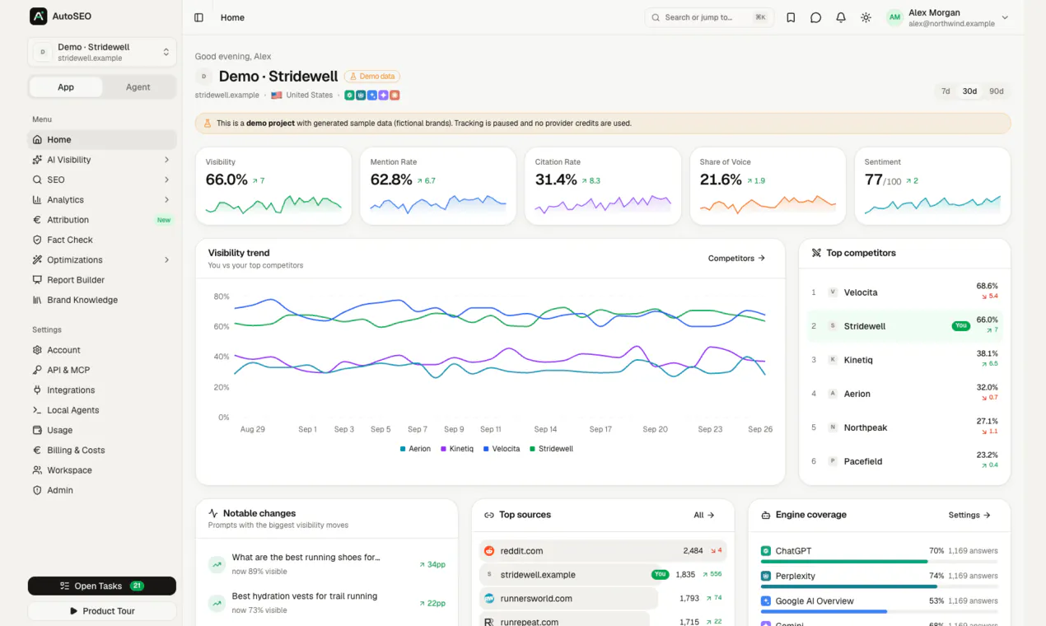Open the Demo · Stridewell project switcher

(x=102, y=52)
